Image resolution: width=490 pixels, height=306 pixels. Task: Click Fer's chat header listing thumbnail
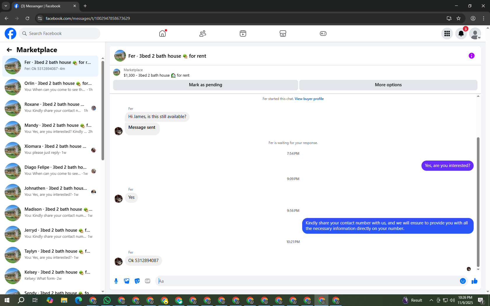[x=120, y=56]
